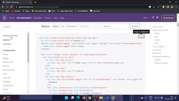Reload the page with the refresh icon

[x=11, y=7]
